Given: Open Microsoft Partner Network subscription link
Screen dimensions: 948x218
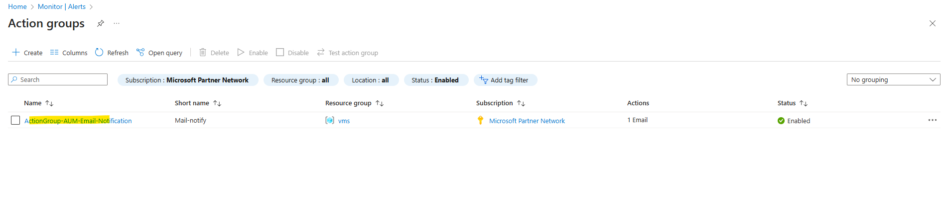Looking at the screenshot, I should pyautogui.click(x=527, y=121).
